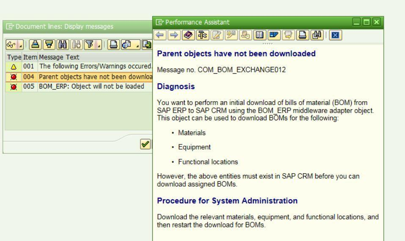Select 'BOM_ERP: Object will not be loaded' message
This screenshot has width=405, height=241.
pos(91,86)
